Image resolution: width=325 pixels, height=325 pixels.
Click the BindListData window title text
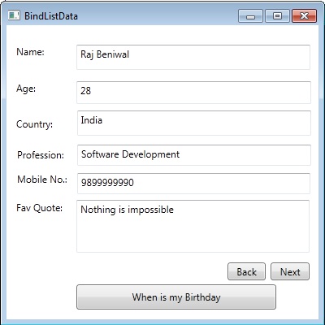click(51, 16)
